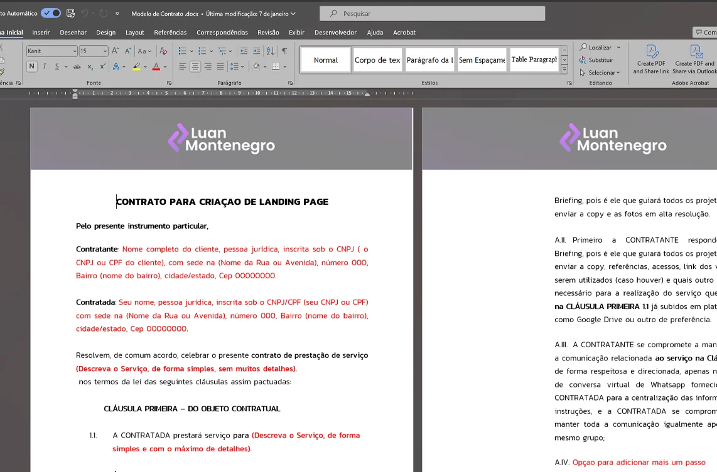Expand the styles gallery more arrow
The width and height of the screenshot is (717, 472).
click(564, 70)
